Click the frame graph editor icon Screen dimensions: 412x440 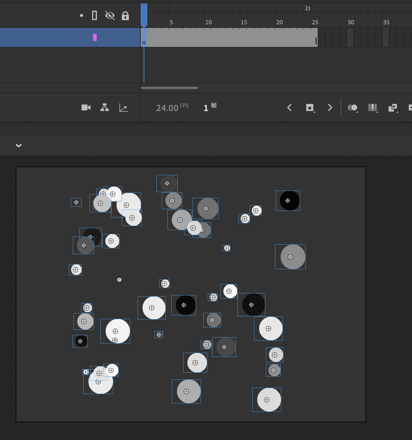click(x=124, y=107)
